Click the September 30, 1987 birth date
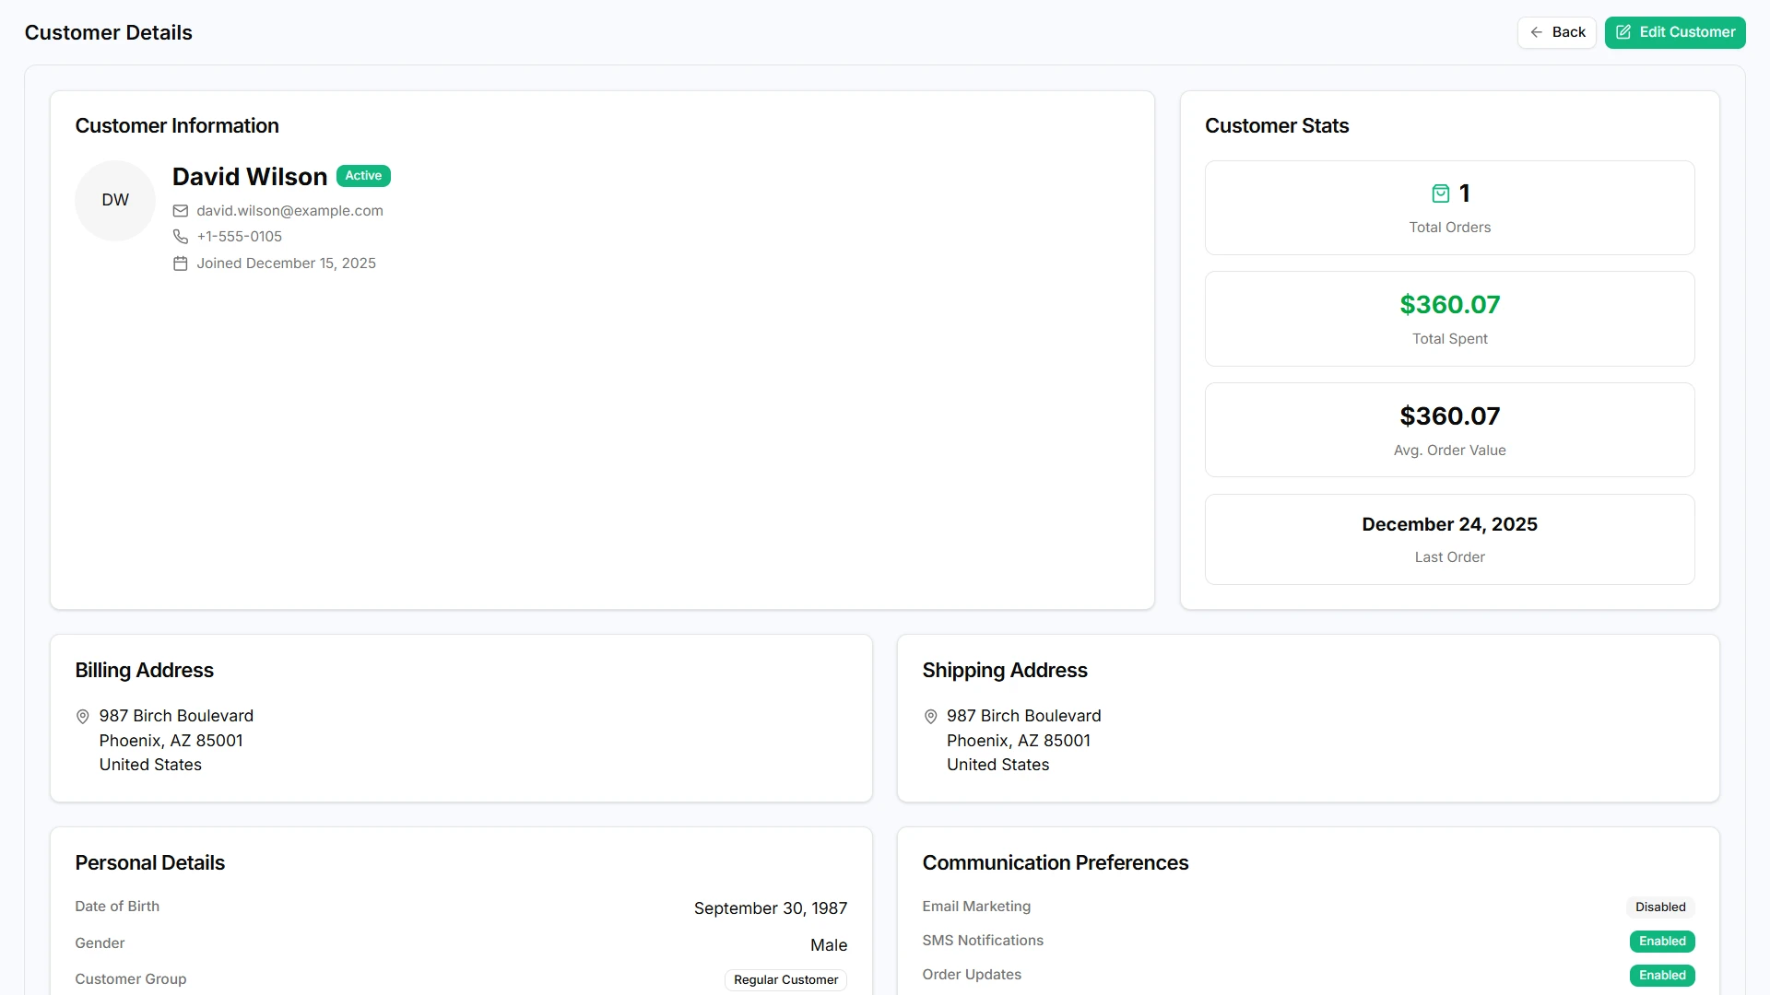The image size is (1770, 995). point(771,908)
